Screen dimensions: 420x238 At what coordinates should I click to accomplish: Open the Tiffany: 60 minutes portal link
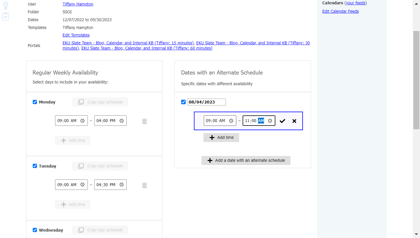tap(147, 48)
